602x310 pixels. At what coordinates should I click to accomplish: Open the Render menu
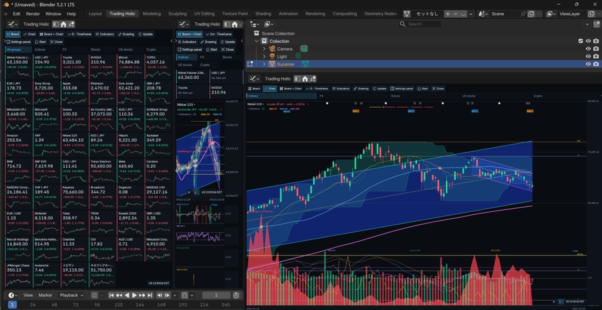[33, 14]
